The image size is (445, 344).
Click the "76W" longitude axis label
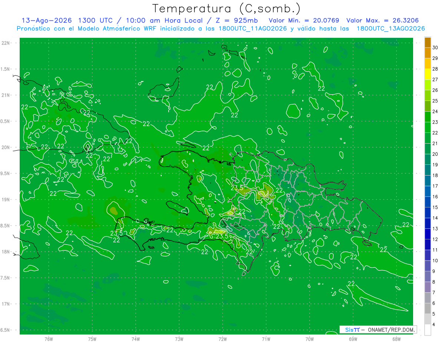click(x=49, y=339)
